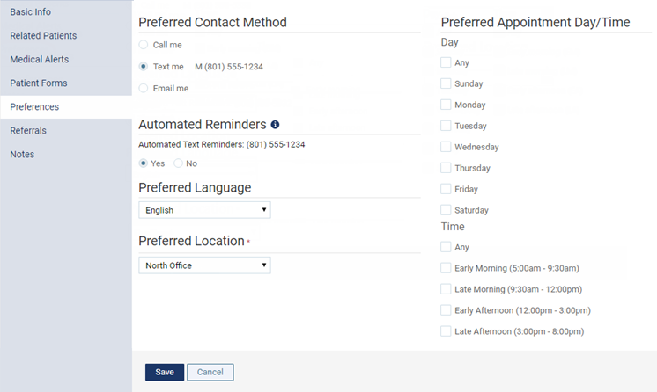Click the Save button

(164, 372)
